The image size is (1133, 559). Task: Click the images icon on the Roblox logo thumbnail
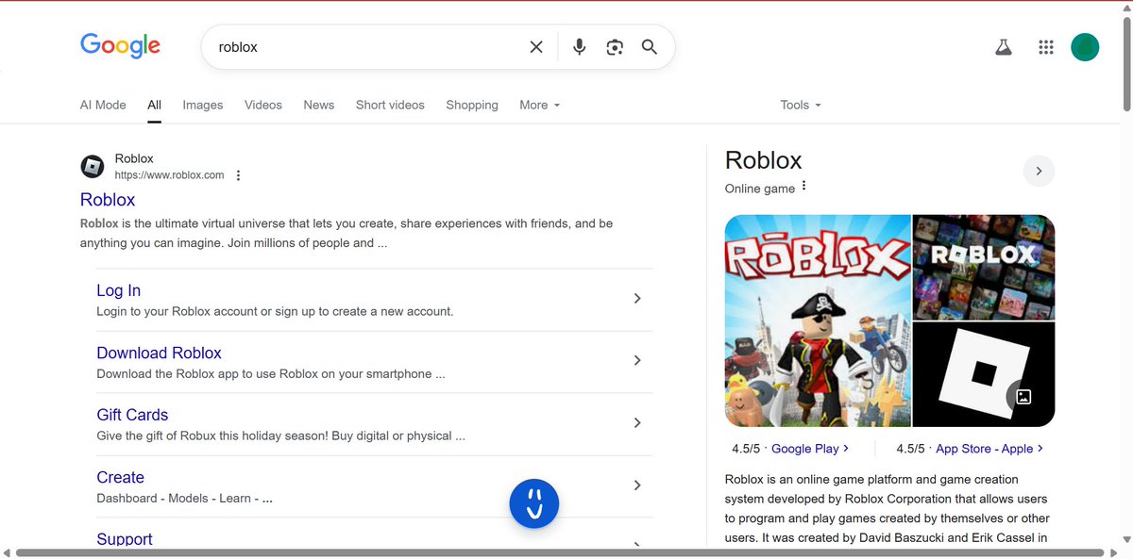(x=1023, y=397)
